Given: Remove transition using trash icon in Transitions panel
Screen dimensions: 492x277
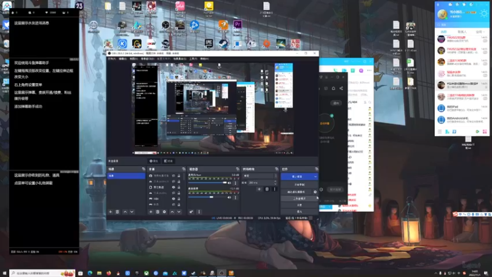Looking at the screenshot, I should (267, 189).
